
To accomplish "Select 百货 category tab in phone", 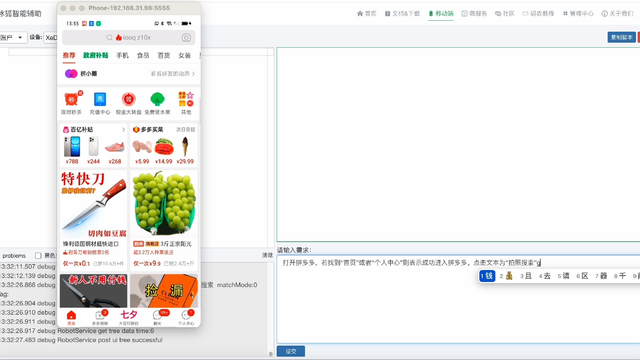I will (x=164, y=55).
